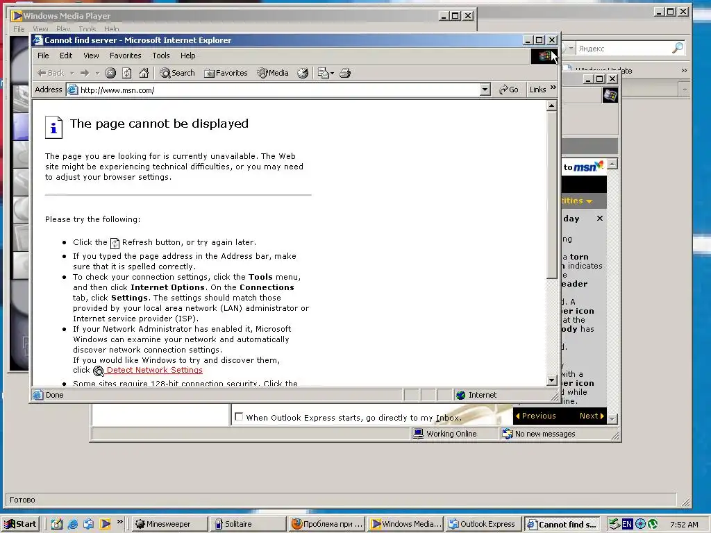Click the EN language indicator in tray

click(x=627, y=524)
